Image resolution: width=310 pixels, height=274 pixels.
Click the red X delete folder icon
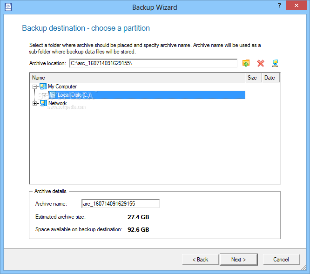point(261,63)
